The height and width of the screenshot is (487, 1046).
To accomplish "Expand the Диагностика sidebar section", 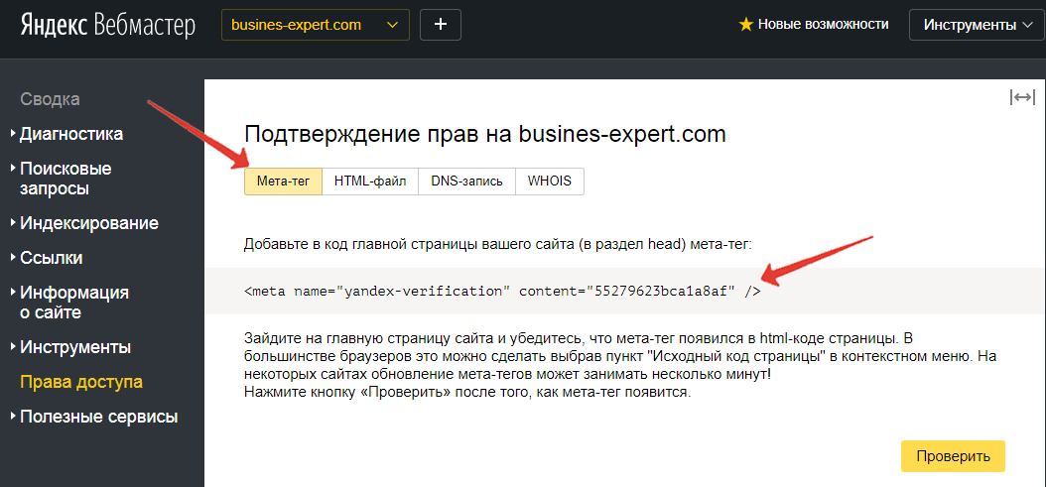I will click(x=70, y=134).
